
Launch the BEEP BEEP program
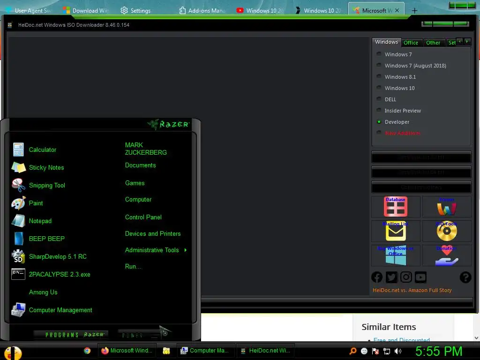pyautogui.click(x=38, y=239)
